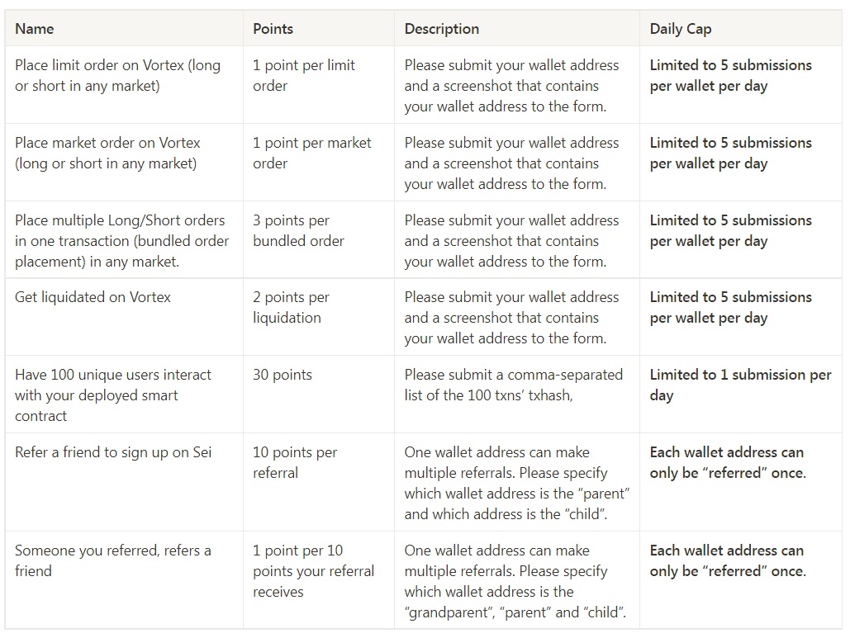Click the 'Place market order on Vortex' cell
The image size is (850, 638).
tap(108, 153)
